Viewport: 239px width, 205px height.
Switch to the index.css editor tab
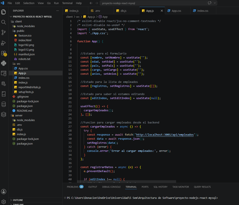[203, 11]
